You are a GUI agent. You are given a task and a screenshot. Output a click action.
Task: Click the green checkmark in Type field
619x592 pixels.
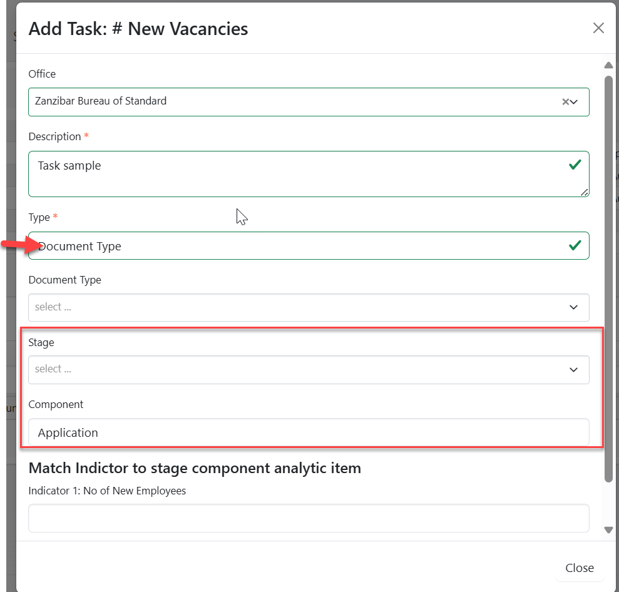coord(575,246)
